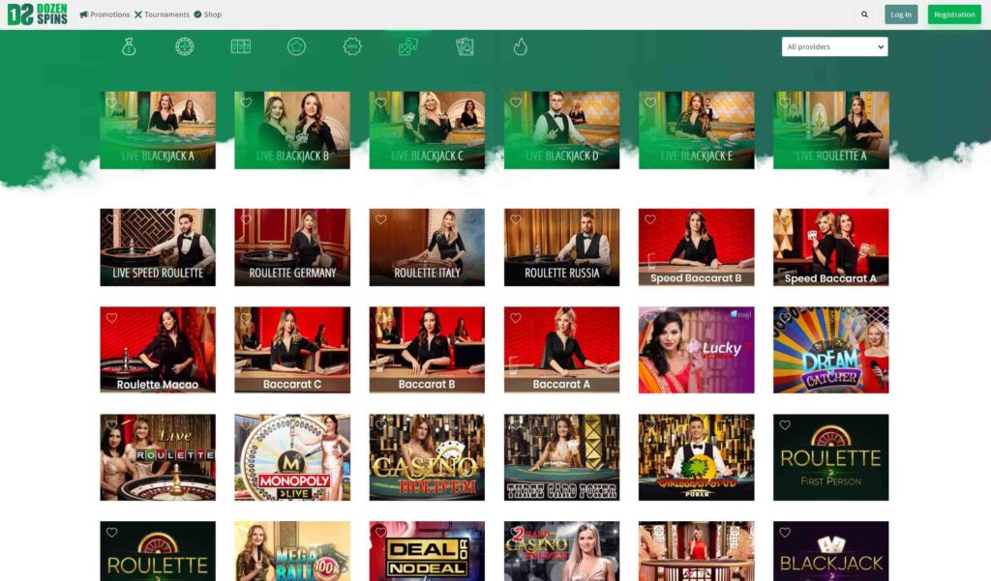Launch the Speed Baccarat A game

pyautogui.click(x=831, y=247)
